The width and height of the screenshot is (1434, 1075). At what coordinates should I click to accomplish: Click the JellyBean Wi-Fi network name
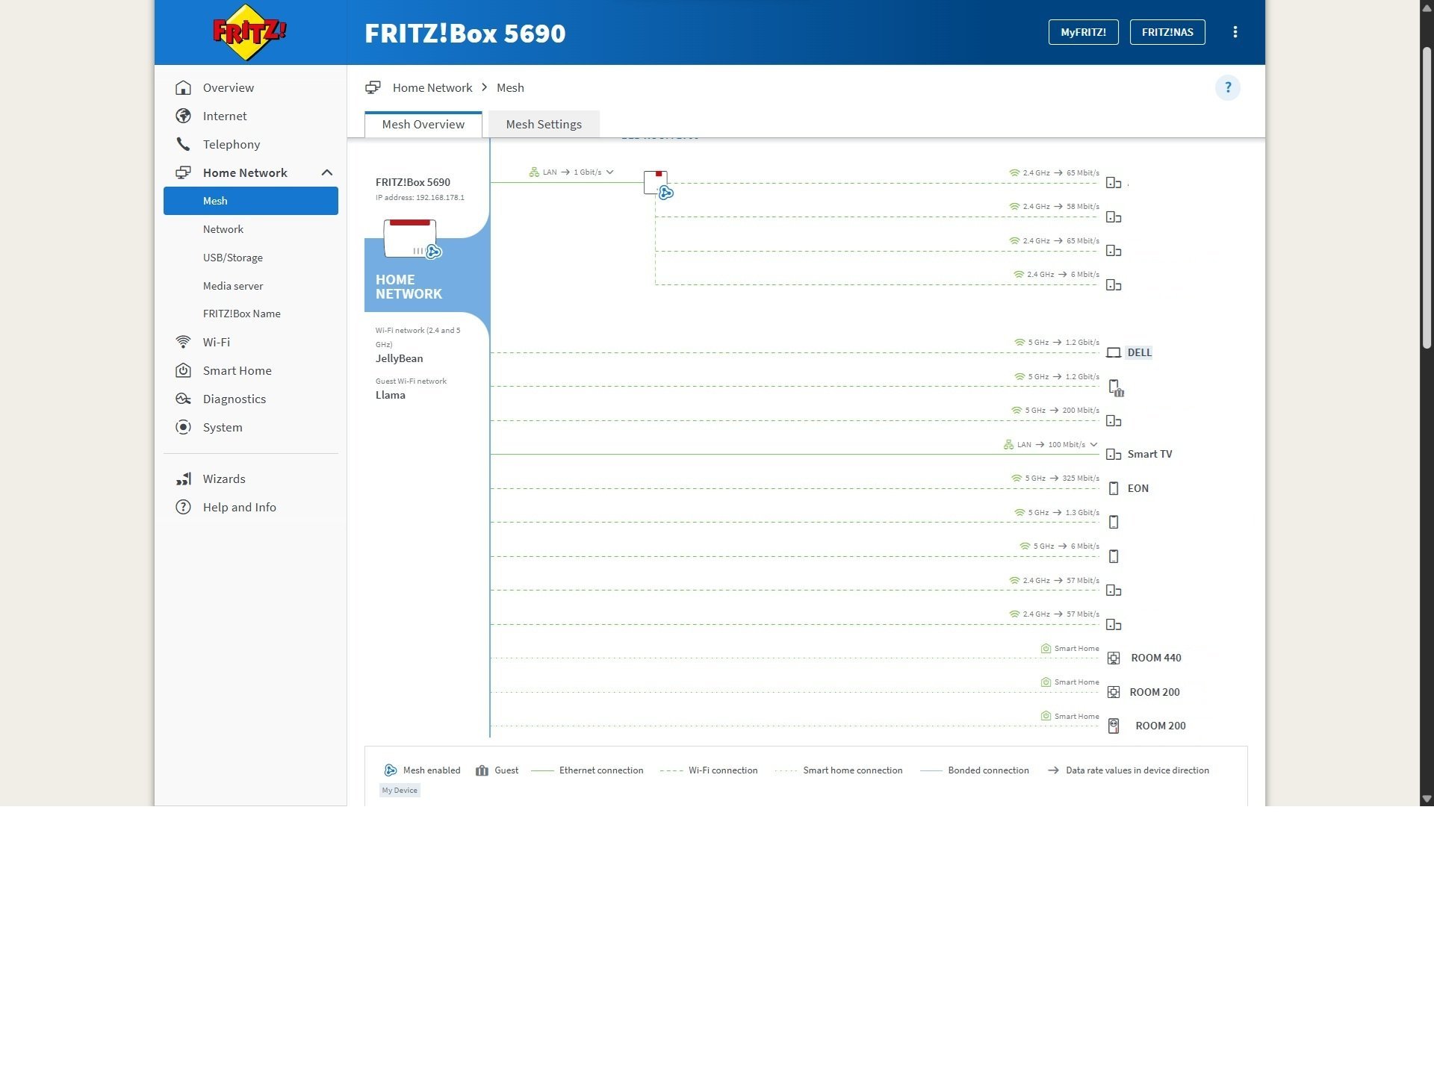399,358
